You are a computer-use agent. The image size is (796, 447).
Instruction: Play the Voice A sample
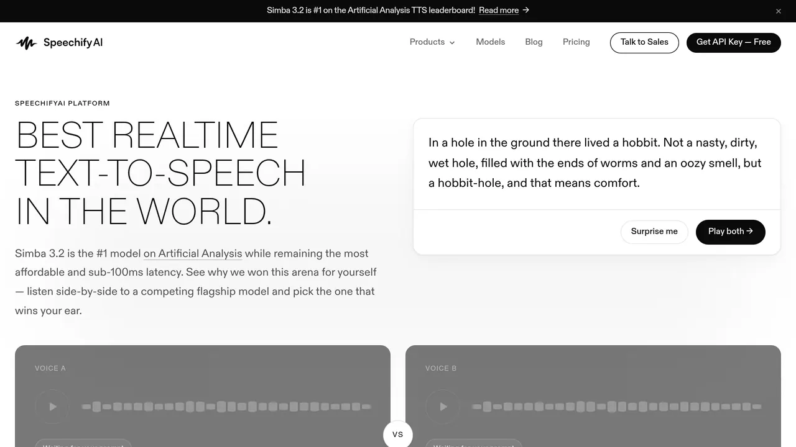tap(52, 407)
